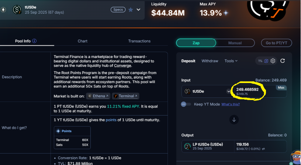301x165 pixels.
Task: Open the What's this? link
Action: (231, 104)
